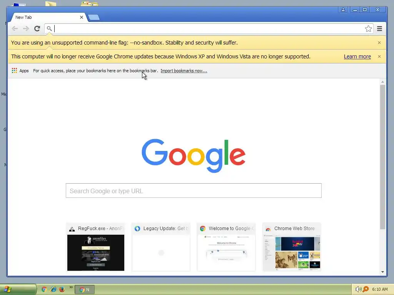Open the RegFuck.exe AnonFiles thumbnail

pyautogui.click(x=96, y=247)
